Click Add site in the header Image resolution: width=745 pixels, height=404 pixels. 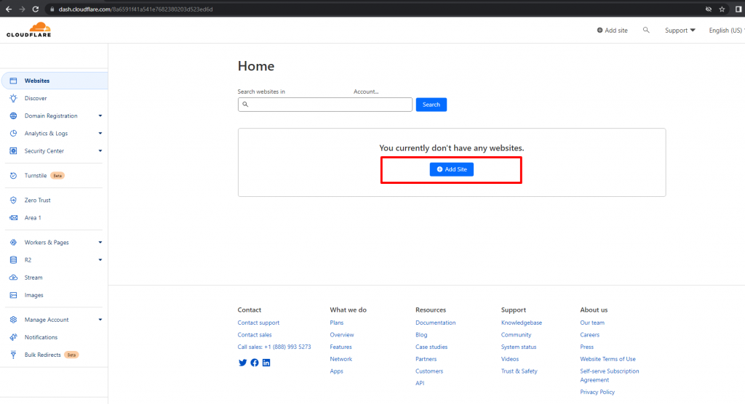point(612,31)
